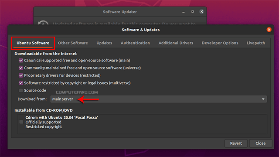The width and height of the screenshot is (279, 157).
Task: Click the Close button
Action: click(x=261, y=143)
